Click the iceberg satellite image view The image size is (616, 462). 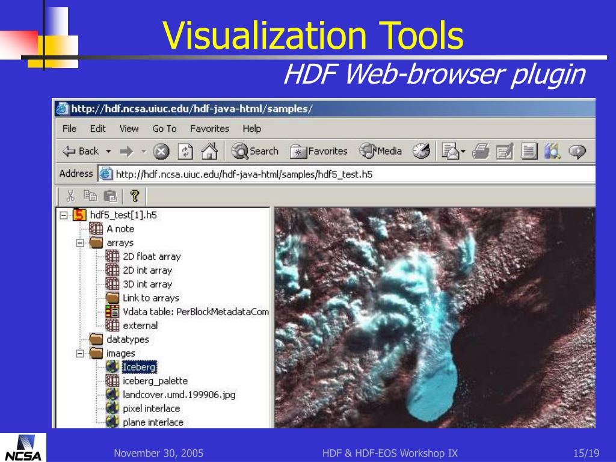(x=435, y=318)
